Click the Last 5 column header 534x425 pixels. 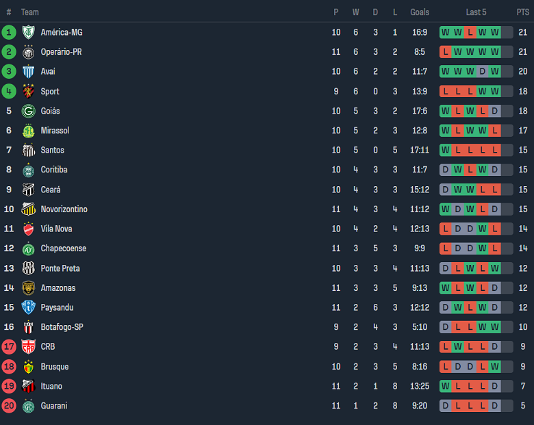pos(476,12)
